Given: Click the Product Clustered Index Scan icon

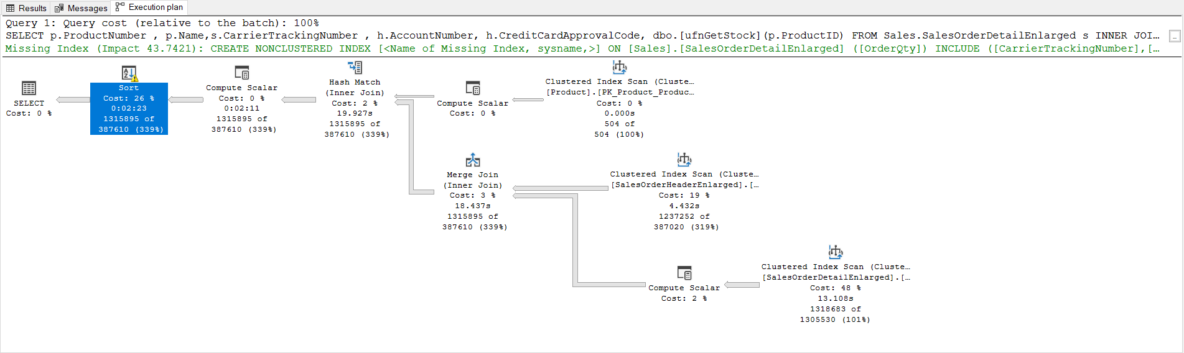Looking at the screenshot, I should click(x=620, y=67).
